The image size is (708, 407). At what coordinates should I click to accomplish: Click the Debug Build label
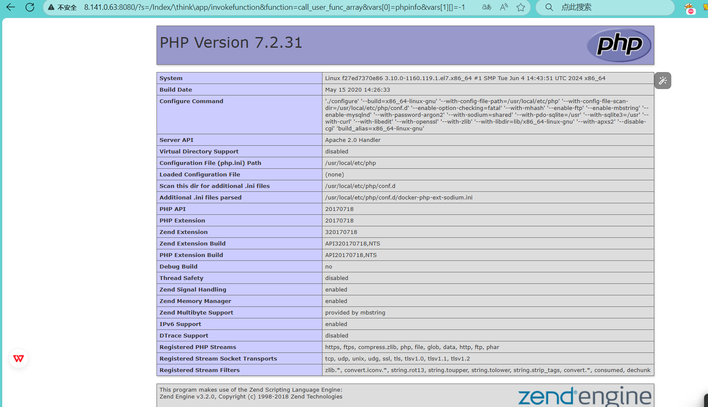(x=178, y=266)
